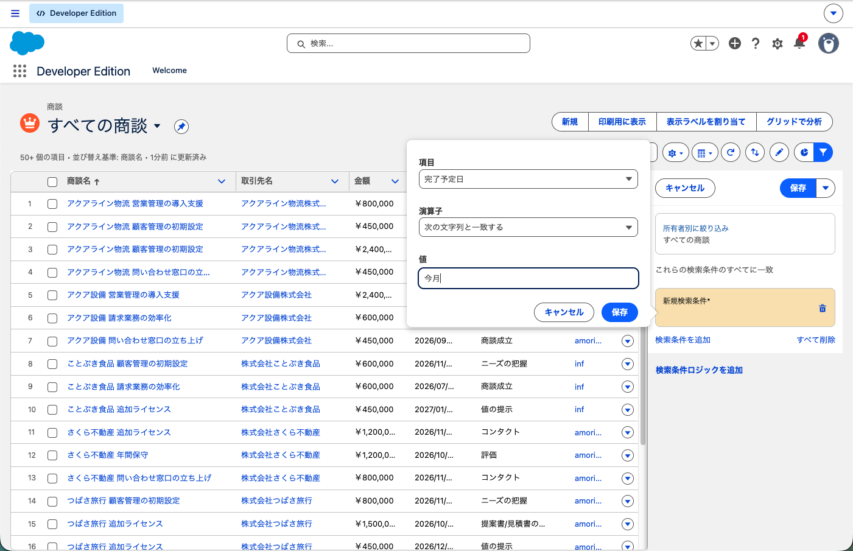Toggle the select-all rows checkbox
Image resolution: width=853 pixels, height=551 pixels.
52,181
